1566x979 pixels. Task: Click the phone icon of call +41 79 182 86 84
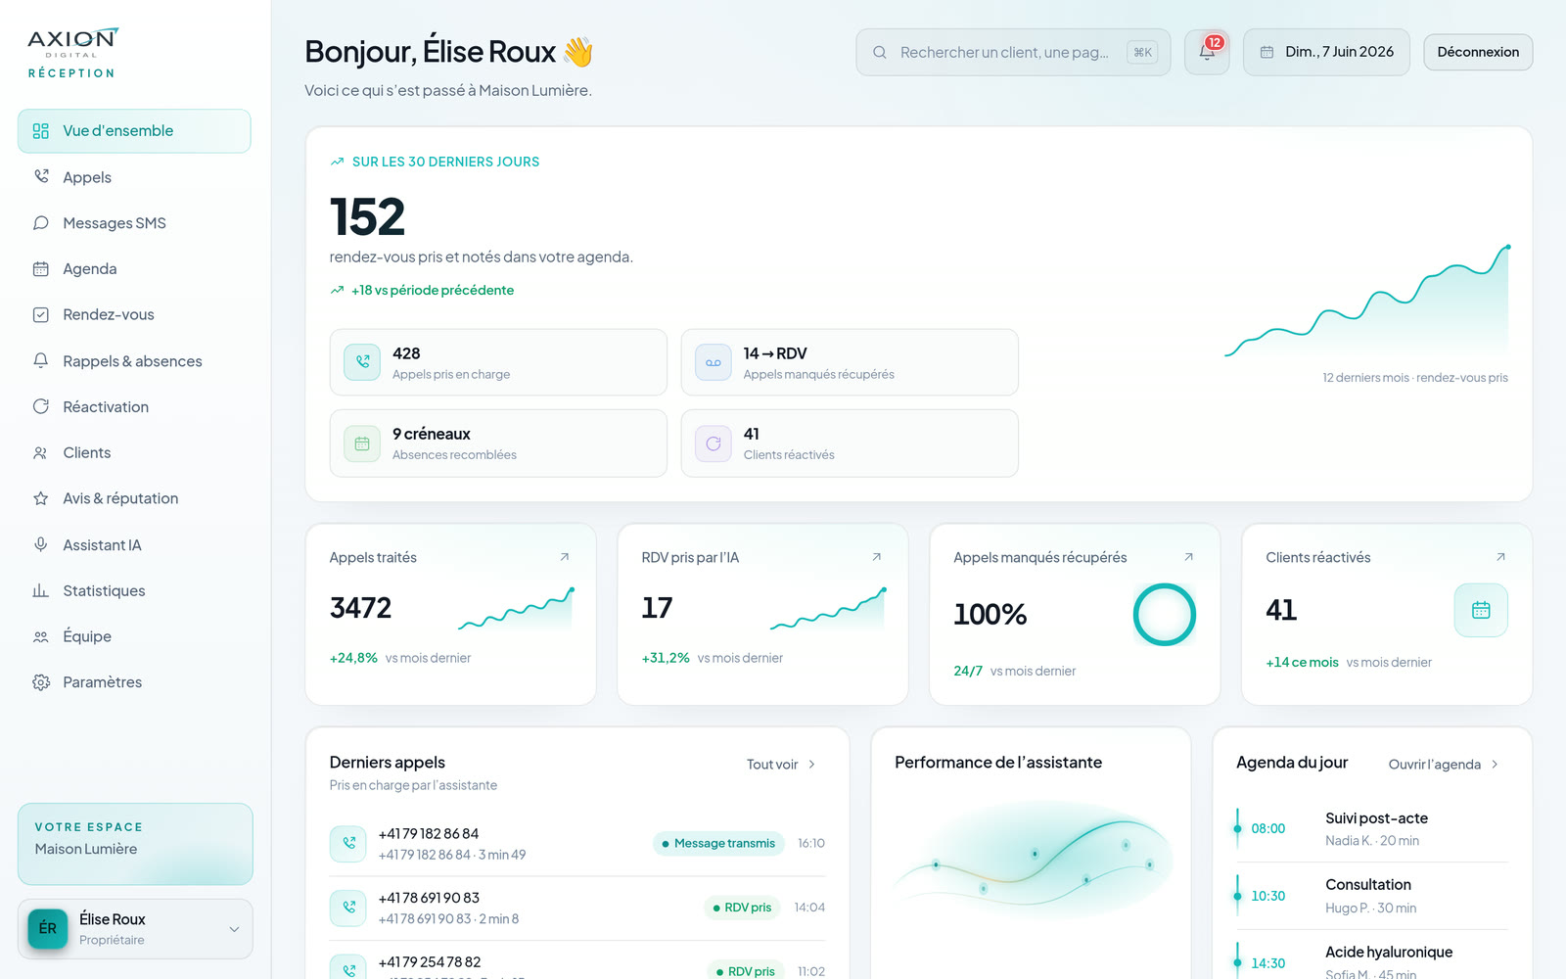348,843
